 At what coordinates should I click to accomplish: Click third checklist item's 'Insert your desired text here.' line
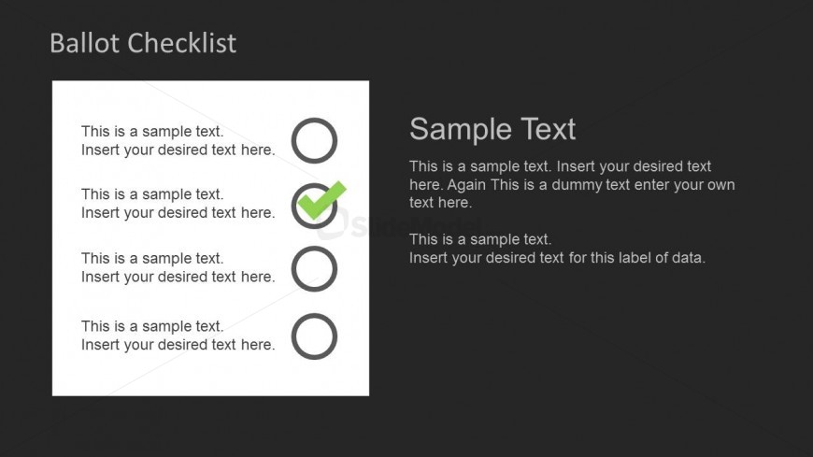(x=178, y=277)
